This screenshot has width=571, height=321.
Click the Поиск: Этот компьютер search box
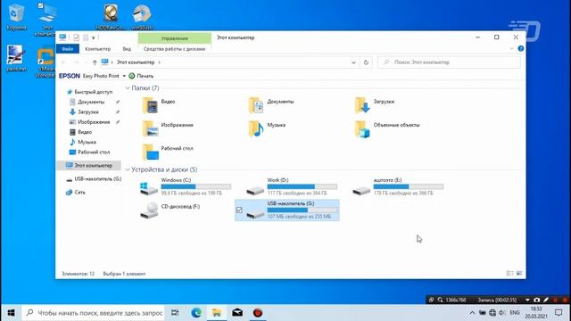449,62
